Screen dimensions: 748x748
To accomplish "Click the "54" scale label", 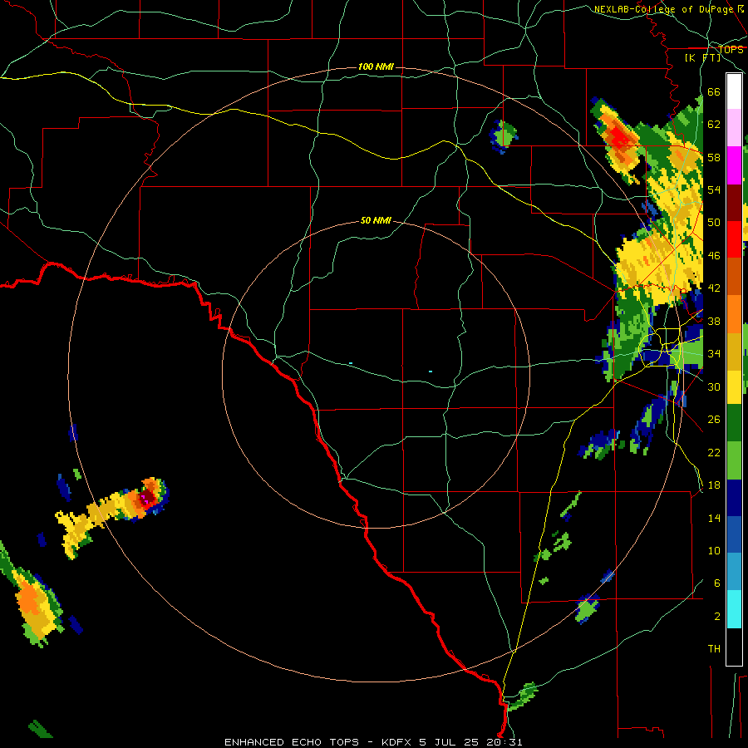I will point(714,189).
